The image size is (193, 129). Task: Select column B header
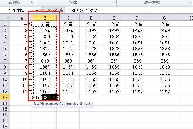click(45, 18)
